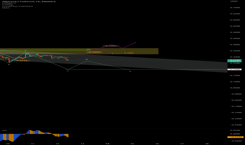Select wave point A label
245x145 pixels.
[9, 65]
